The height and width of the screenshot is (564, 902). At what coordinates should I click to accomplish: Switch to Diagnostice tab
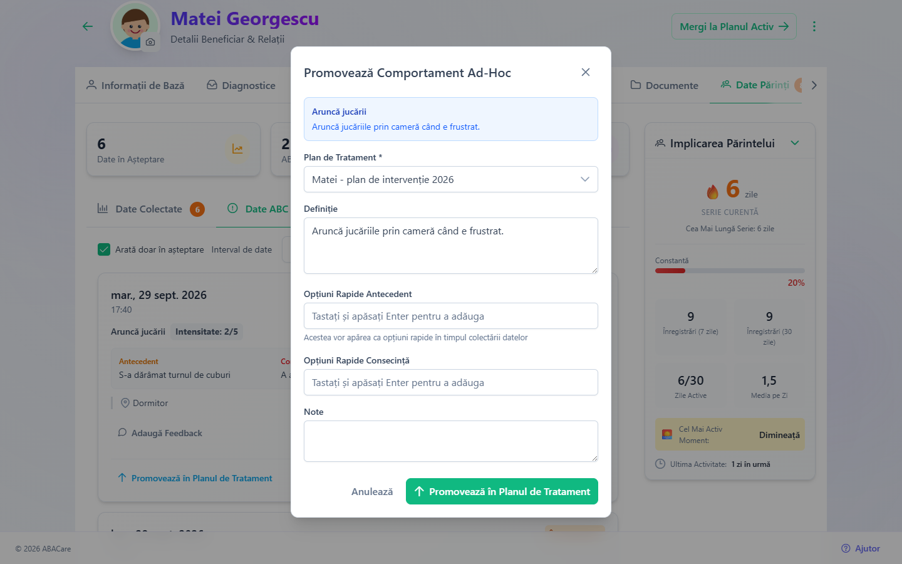coord(241,85)
